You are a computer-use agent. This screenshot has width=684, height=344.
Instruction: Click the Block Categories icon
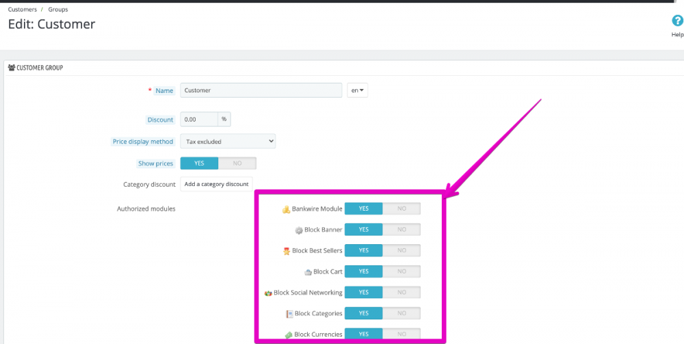coord(289,314)
